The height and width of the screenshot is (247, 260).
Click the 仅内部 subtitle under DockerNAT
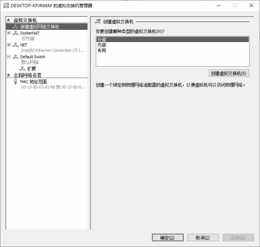tap(28, 39)
